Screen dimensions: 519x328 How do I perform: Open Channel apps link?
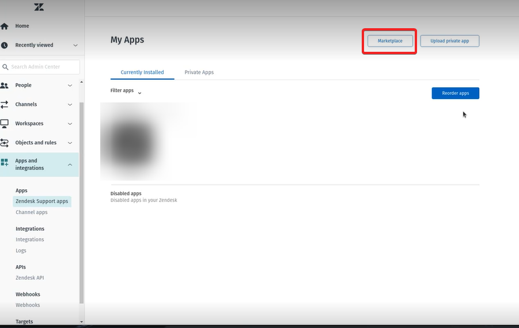pos(32,212)
